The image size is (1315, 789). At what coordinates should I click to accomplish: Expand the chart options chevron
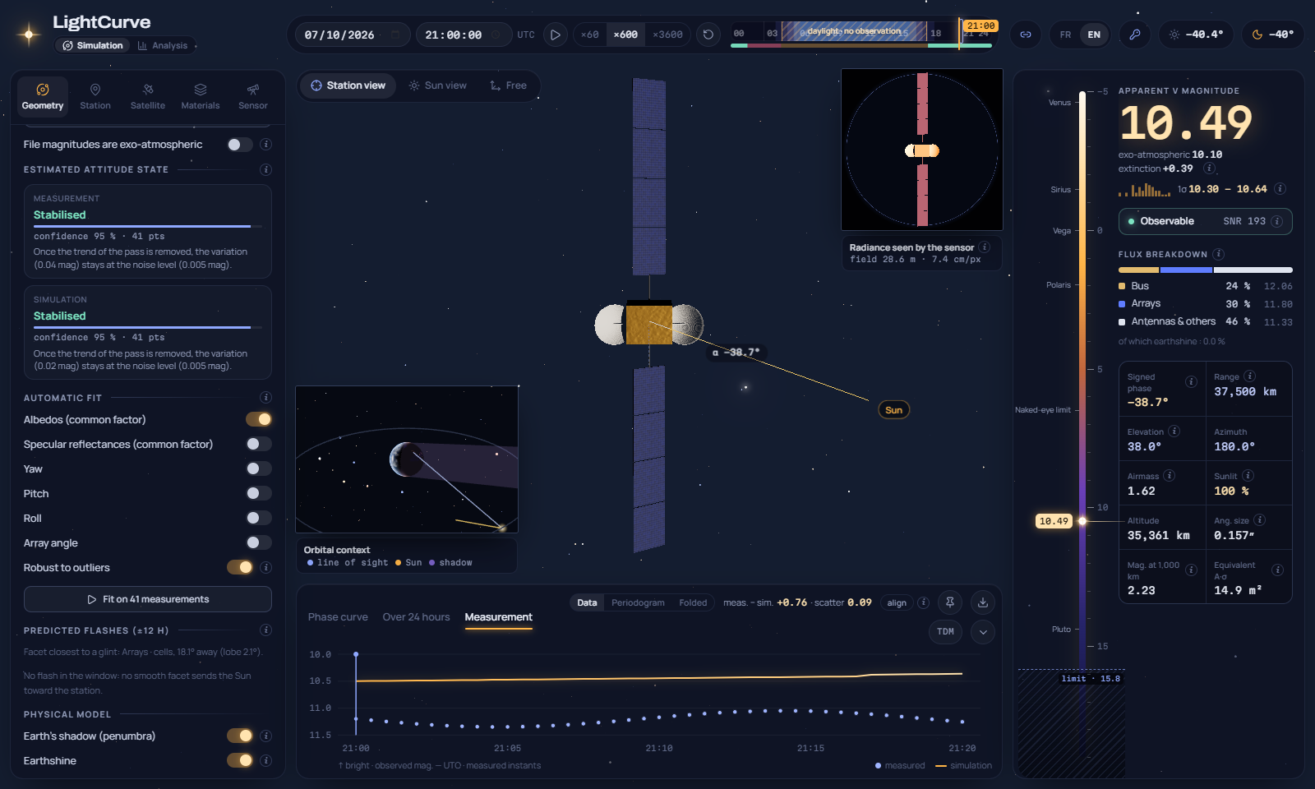(983, 631)
